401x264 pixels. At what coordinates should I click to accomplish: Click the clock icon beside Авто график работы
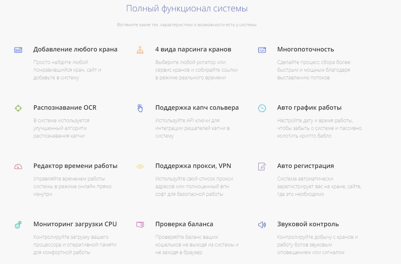(x=262, y=108)
